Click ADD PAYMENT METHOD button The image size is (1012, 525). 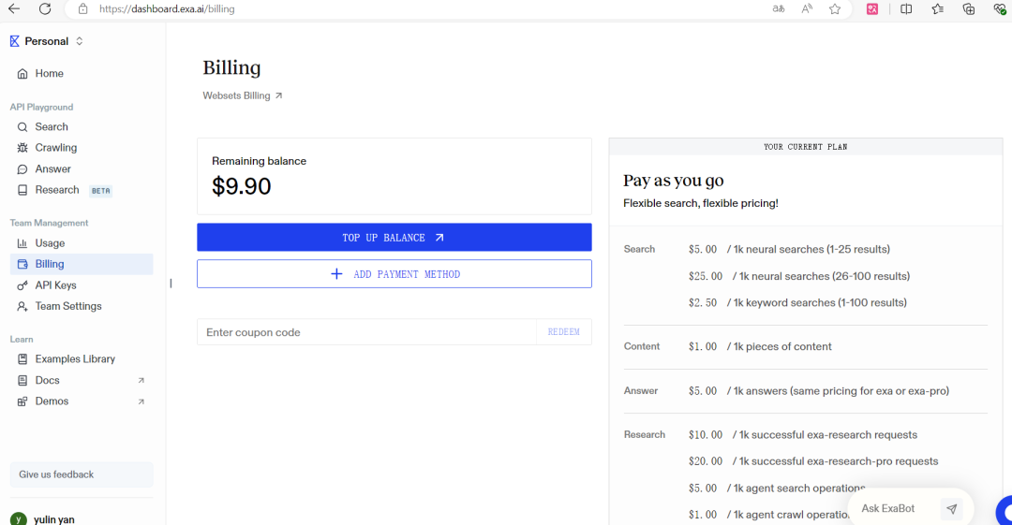pos(394,274)
